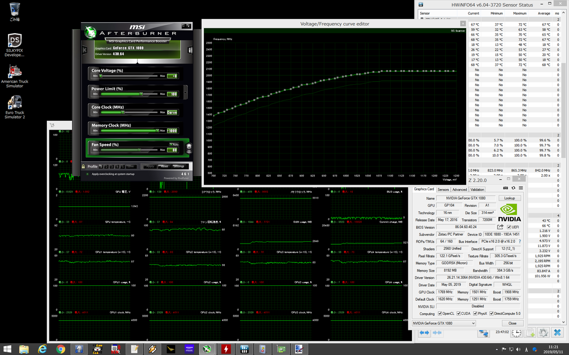Click the User Define fan button
The width and height of the screenshot is (569, 355).
click(x=189, y=149)
